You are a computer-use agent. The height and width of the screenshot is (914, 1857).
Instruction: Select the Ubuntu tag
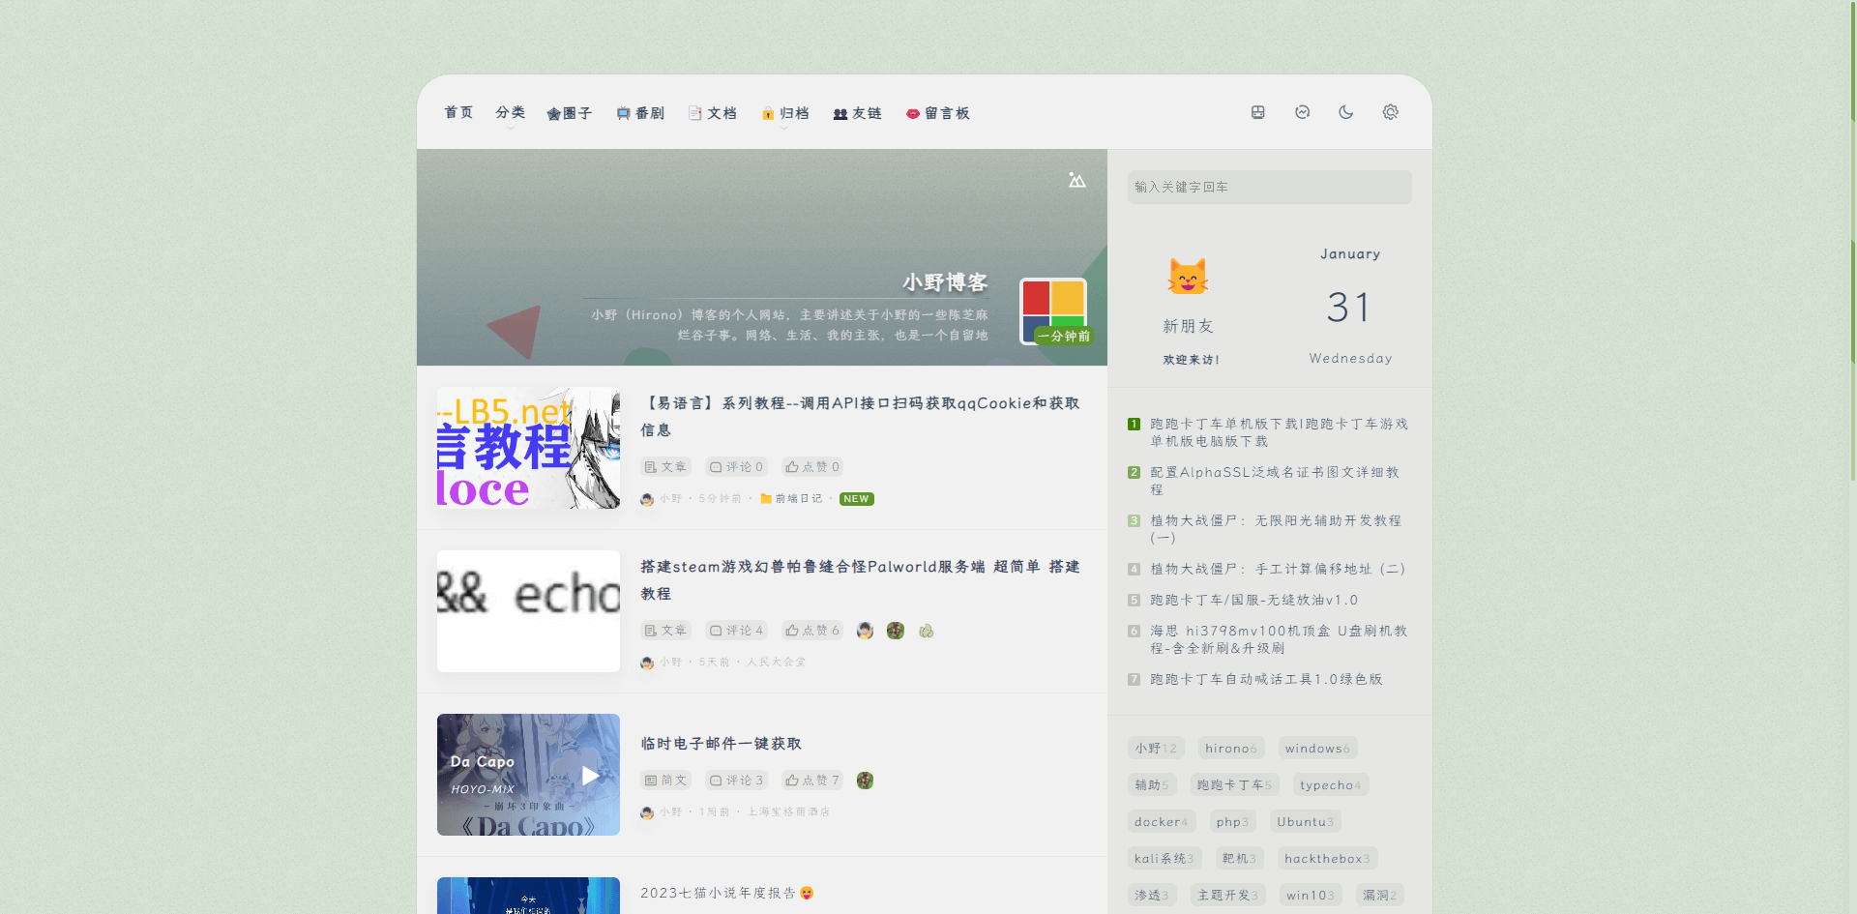point(1306,822)
